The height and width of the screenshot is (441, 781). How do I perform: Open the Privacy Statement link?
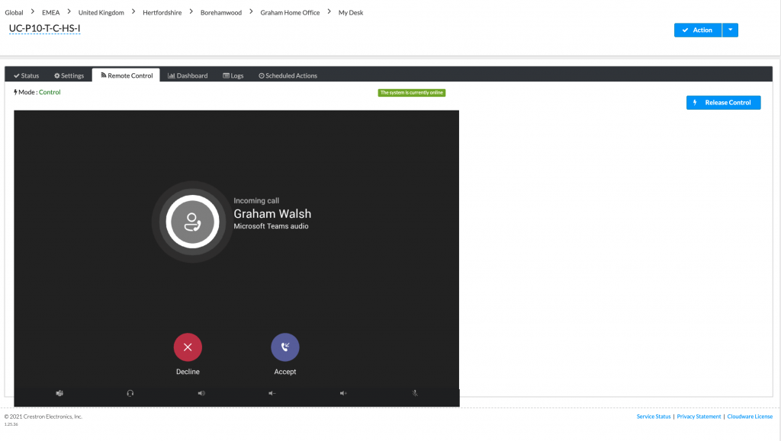[x=699, y=417]
